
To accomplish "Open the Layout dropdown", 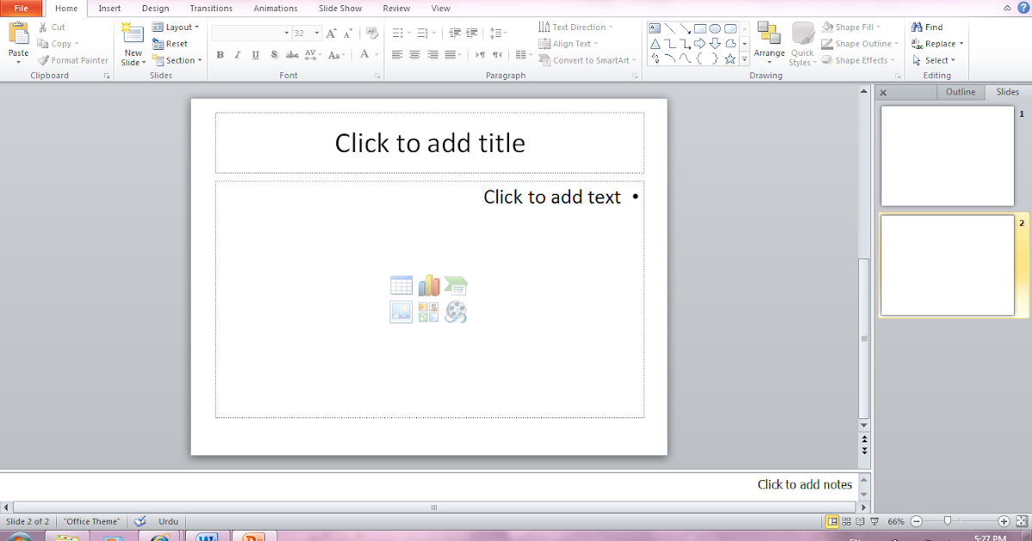I will pyautogui.click(x=176, y=27).
